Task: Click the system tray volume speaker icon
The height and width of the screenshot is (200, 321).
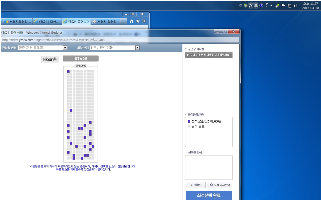Action: tap(295, 6)
